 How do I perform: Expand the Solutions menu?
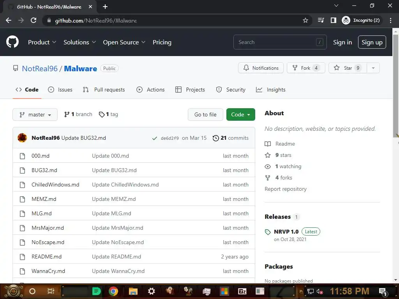pyautogui.click(x=79, y=42)
